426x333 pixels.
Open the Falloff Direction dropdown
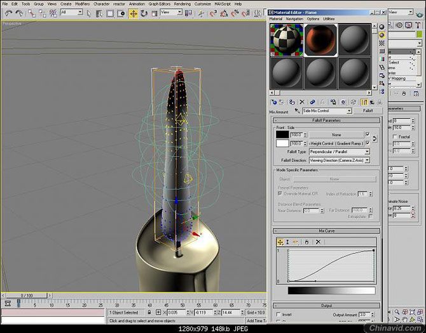340,160
